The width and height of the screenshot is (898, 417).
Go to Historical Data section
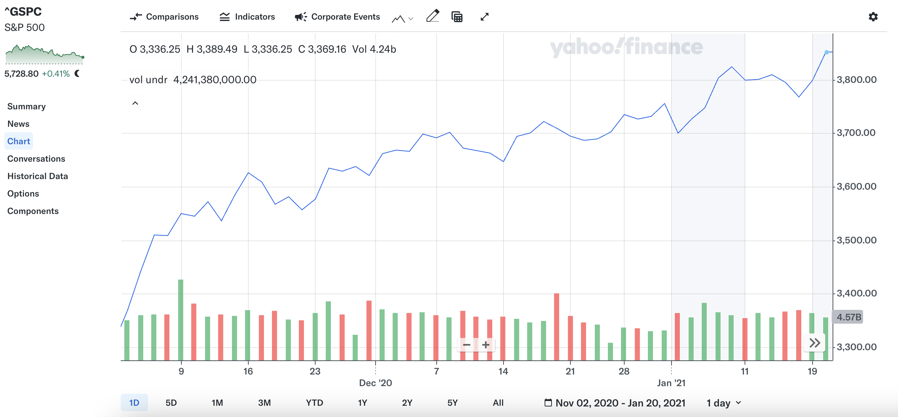point(37,176)
